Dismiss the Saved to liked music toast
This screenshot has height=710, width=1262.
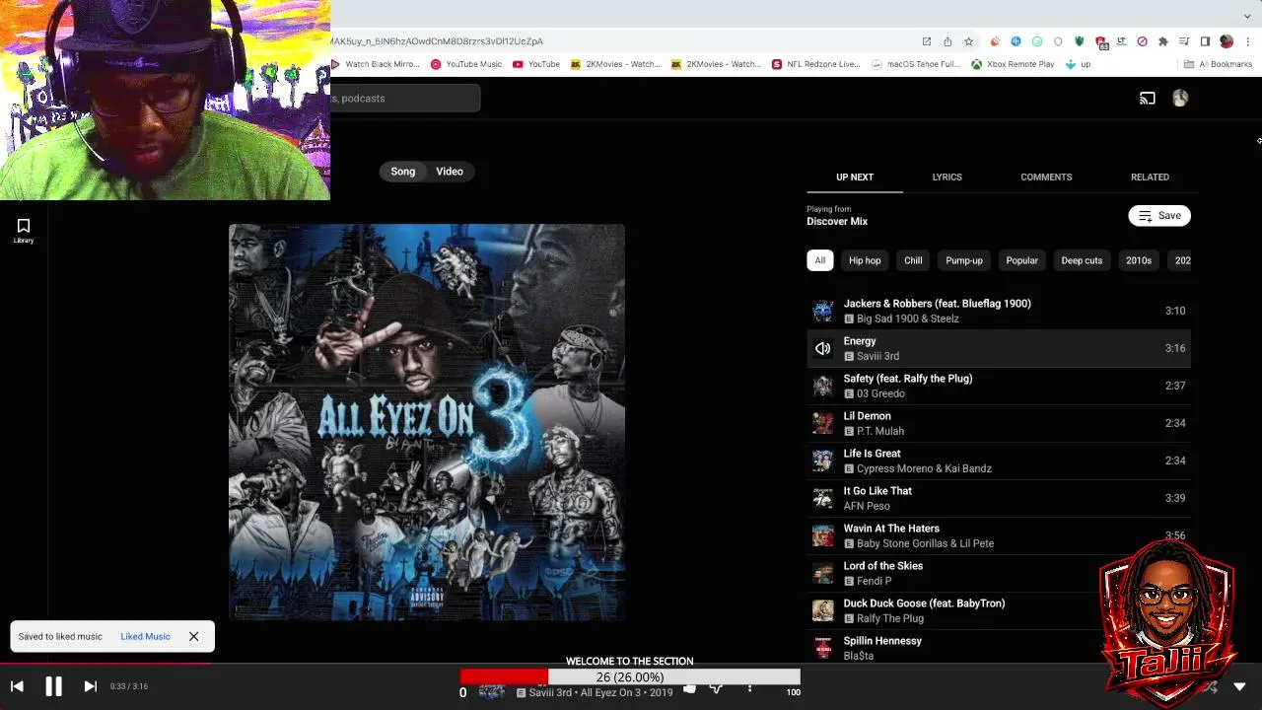pyautogui.click(x=193, y=636)
